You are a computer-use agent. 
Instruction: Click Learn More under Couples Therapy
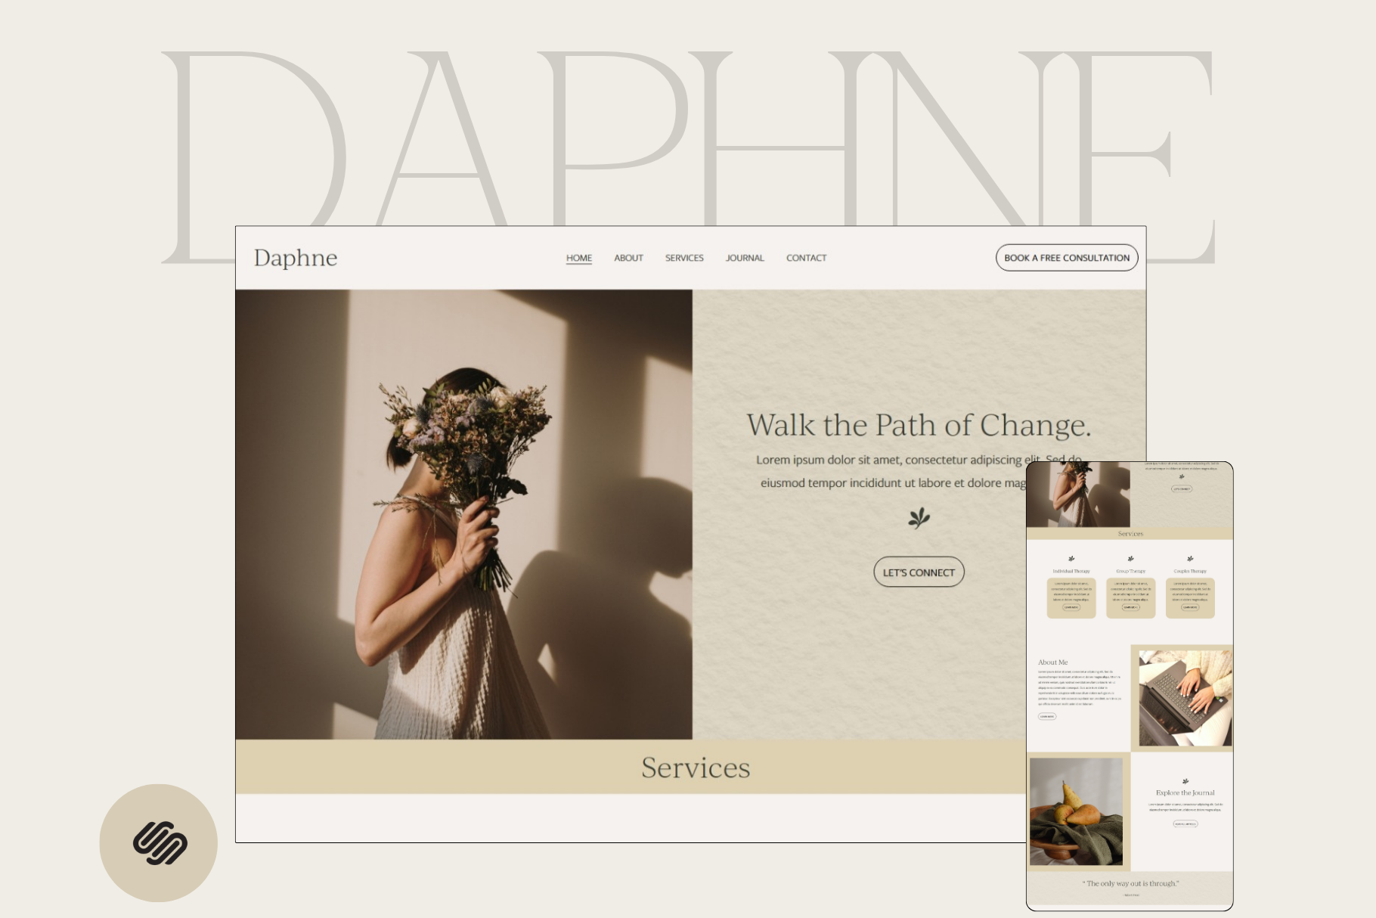[x=1190, y=607]
